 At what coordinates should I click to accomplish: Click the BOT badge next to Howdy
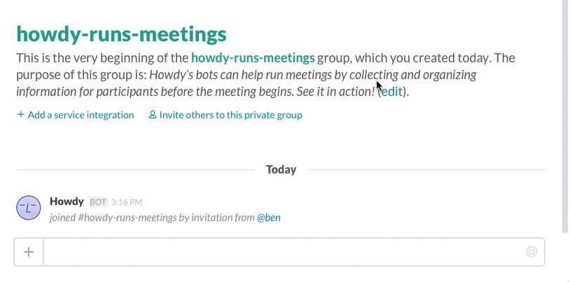98,202
